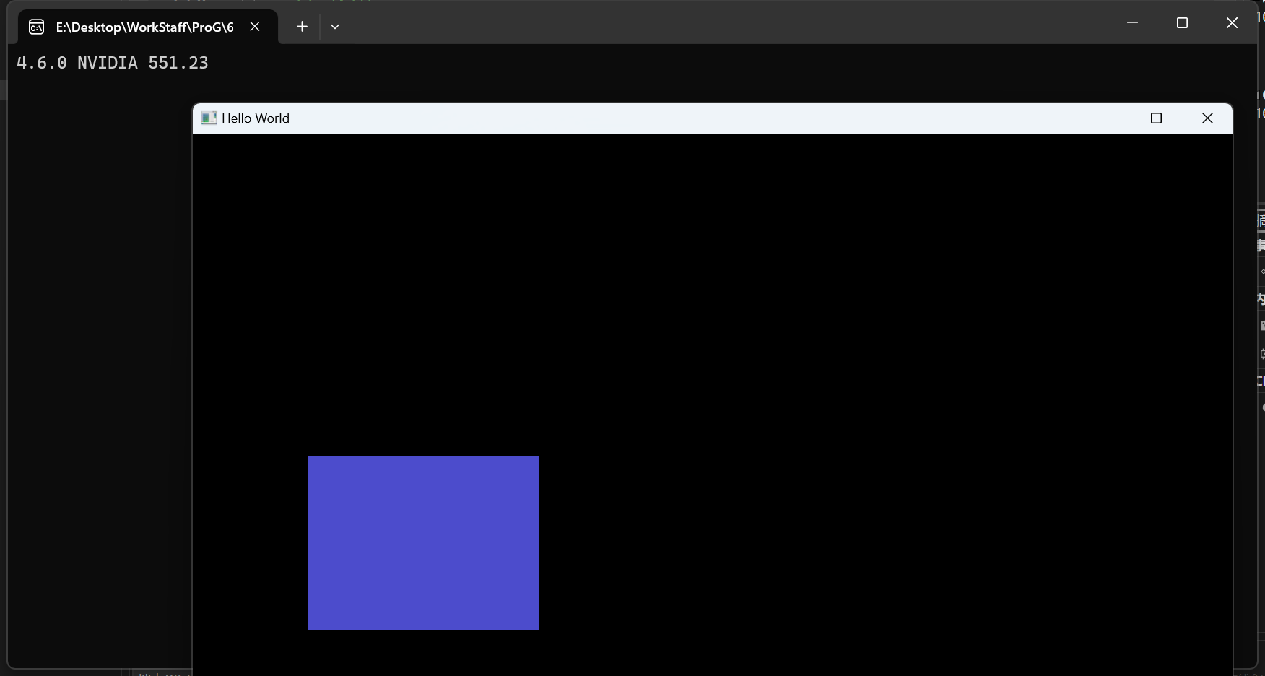
Task: Click the Hello World window's application icon
Action: click(x=208, y=118)
